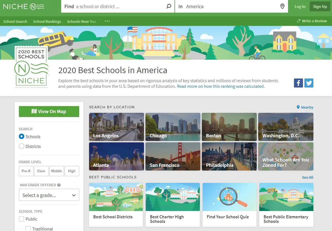Click the Find school search field

point(118,6)
